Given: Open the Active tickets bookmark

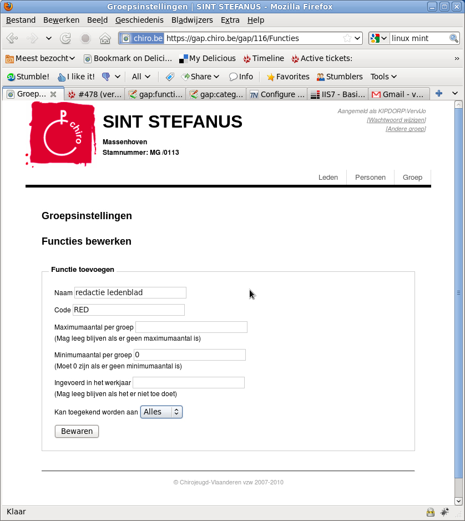Looking at the screenshot, I should click(x=322, y=58).
